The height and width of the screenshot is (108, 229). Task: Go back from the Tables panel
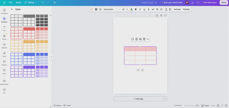pos(12,9)
